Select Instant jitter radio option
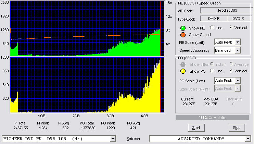 [212, 64]
